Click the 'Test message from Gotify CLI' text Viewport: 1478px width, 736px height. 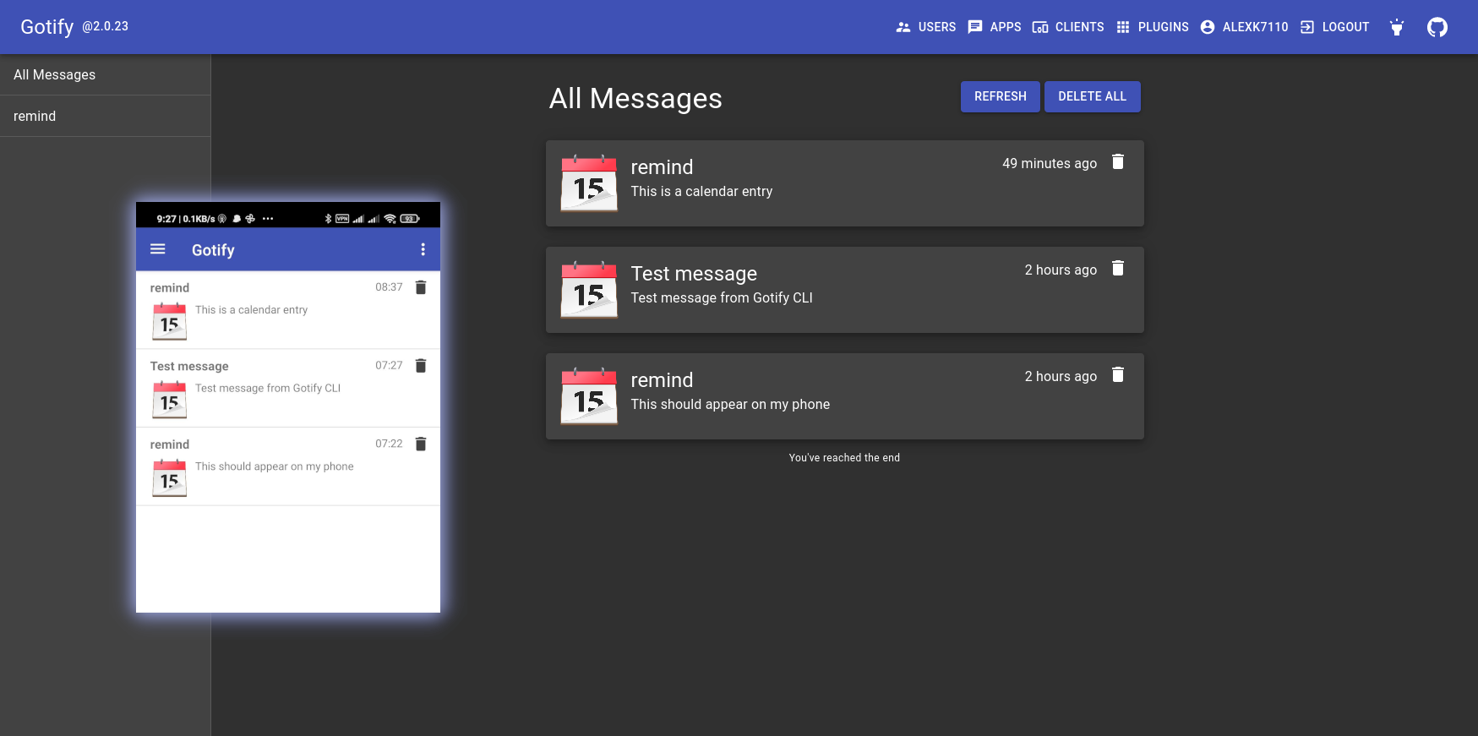point(722,297)
